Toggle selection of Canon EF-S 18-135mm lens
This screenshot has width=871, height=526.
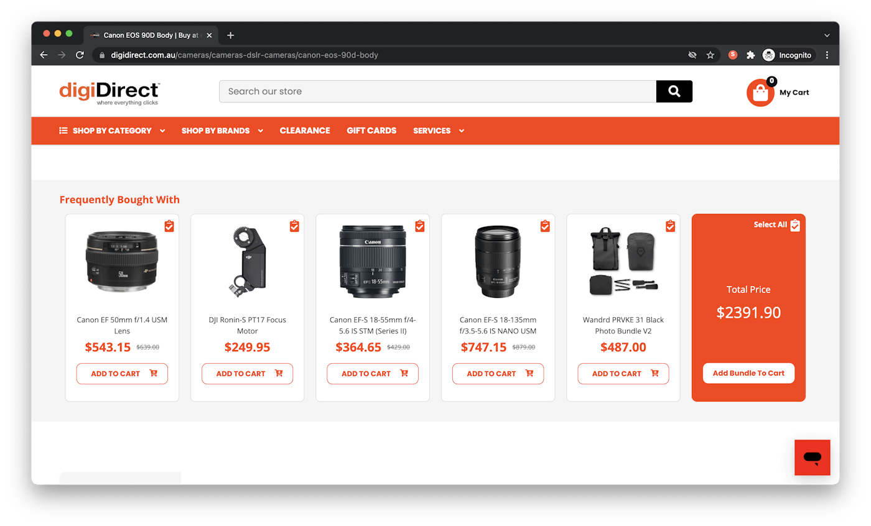(x=545, y=226)
